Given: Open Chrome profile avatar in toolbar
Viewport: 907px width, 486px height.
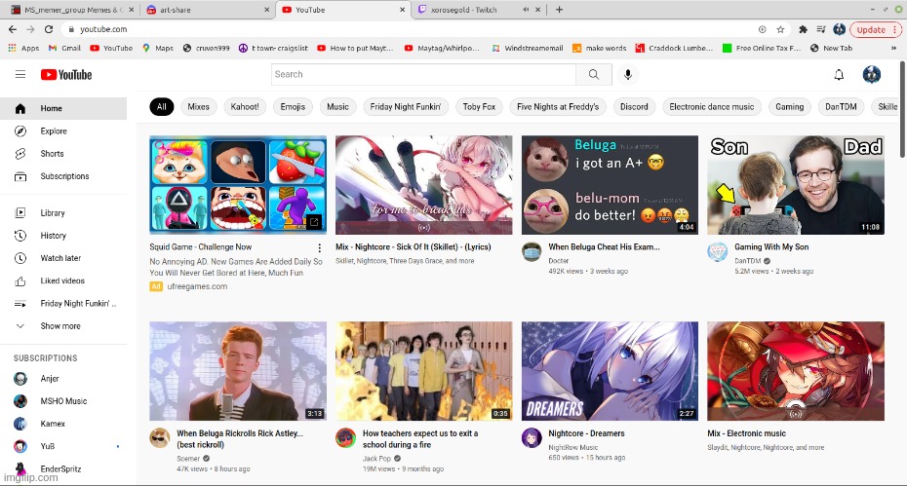Looking at the screenshot, I should point(840,29).
